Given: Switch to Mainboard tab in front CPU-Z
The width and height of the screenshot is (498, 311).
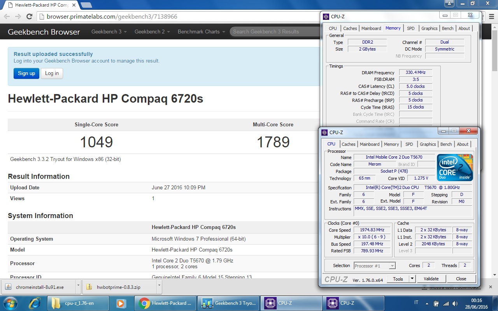Looking at the screenshot, I should click(370, 144).
